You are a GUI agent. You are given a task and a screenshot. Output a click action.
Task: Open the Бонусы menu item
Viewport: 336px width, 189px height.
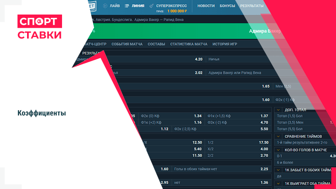227,6
